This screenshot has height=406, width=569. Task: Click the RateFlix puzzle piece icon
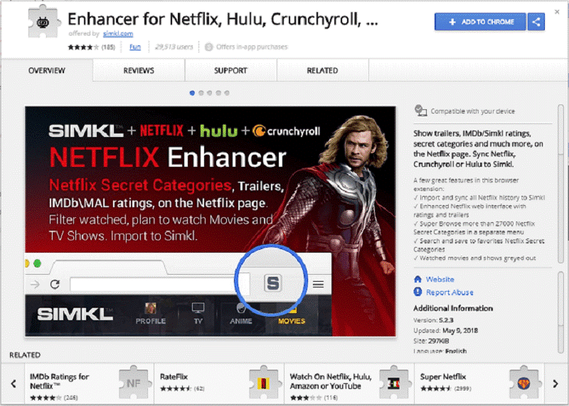[x=262, y=382]
